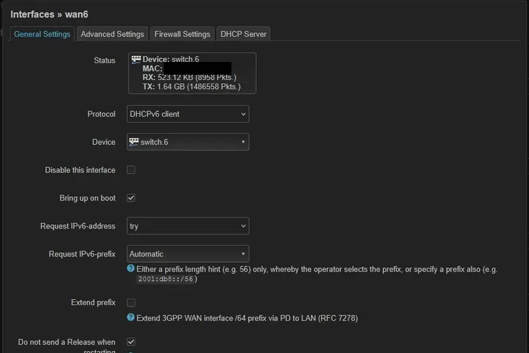Click the help icon beside Extend 3GPP text

click(x=131, y=317)
